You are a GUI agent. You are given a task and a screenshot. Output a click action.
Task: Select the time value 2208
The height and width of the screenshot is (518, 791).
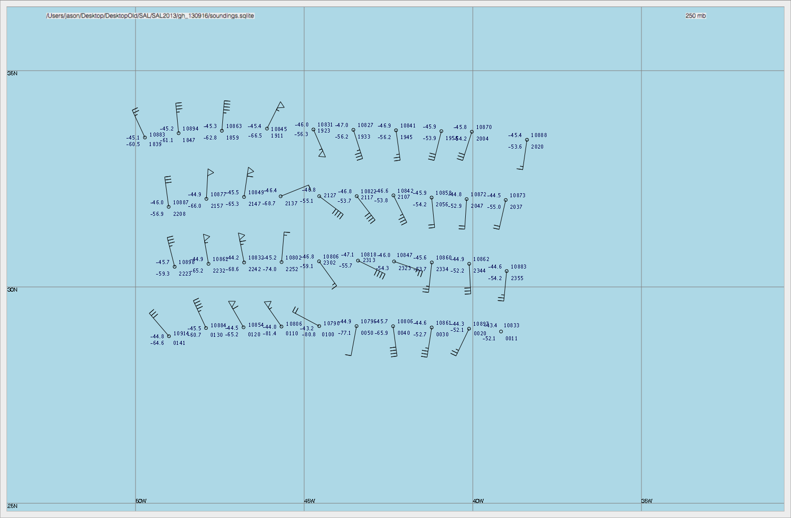[x=180, y=214]
